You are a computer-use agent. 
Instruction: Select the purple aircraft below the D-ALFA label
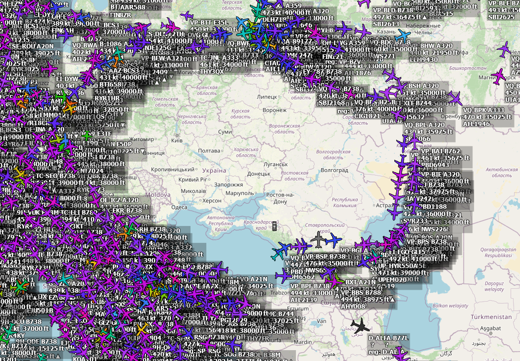[x=401, y=356]
